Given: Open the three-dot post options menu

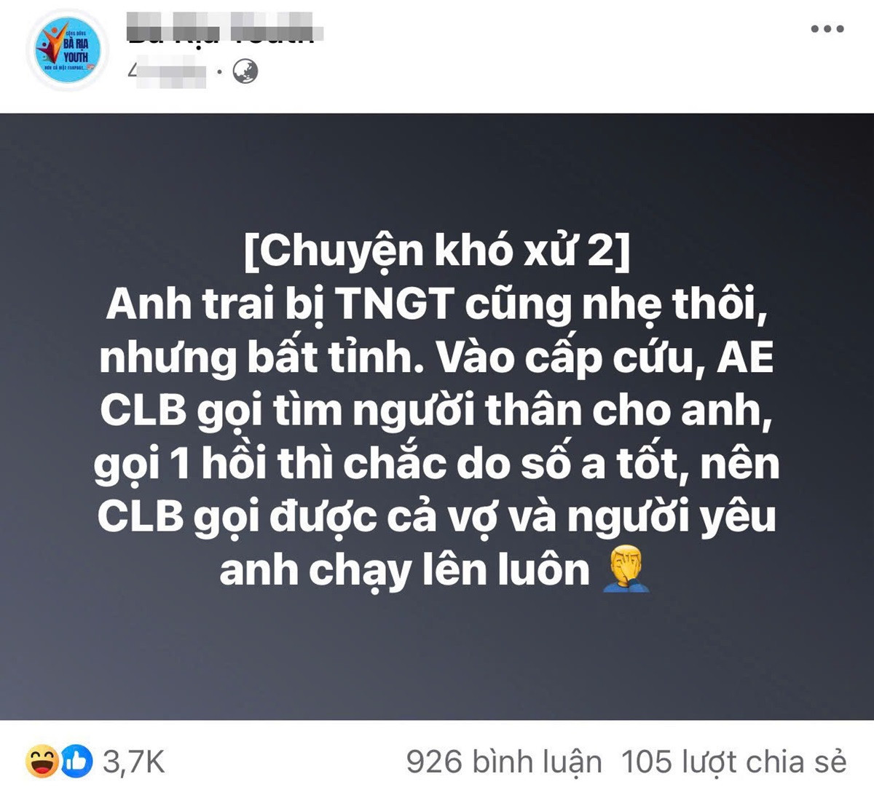Looking at the screenshot, I should (827, 30).
